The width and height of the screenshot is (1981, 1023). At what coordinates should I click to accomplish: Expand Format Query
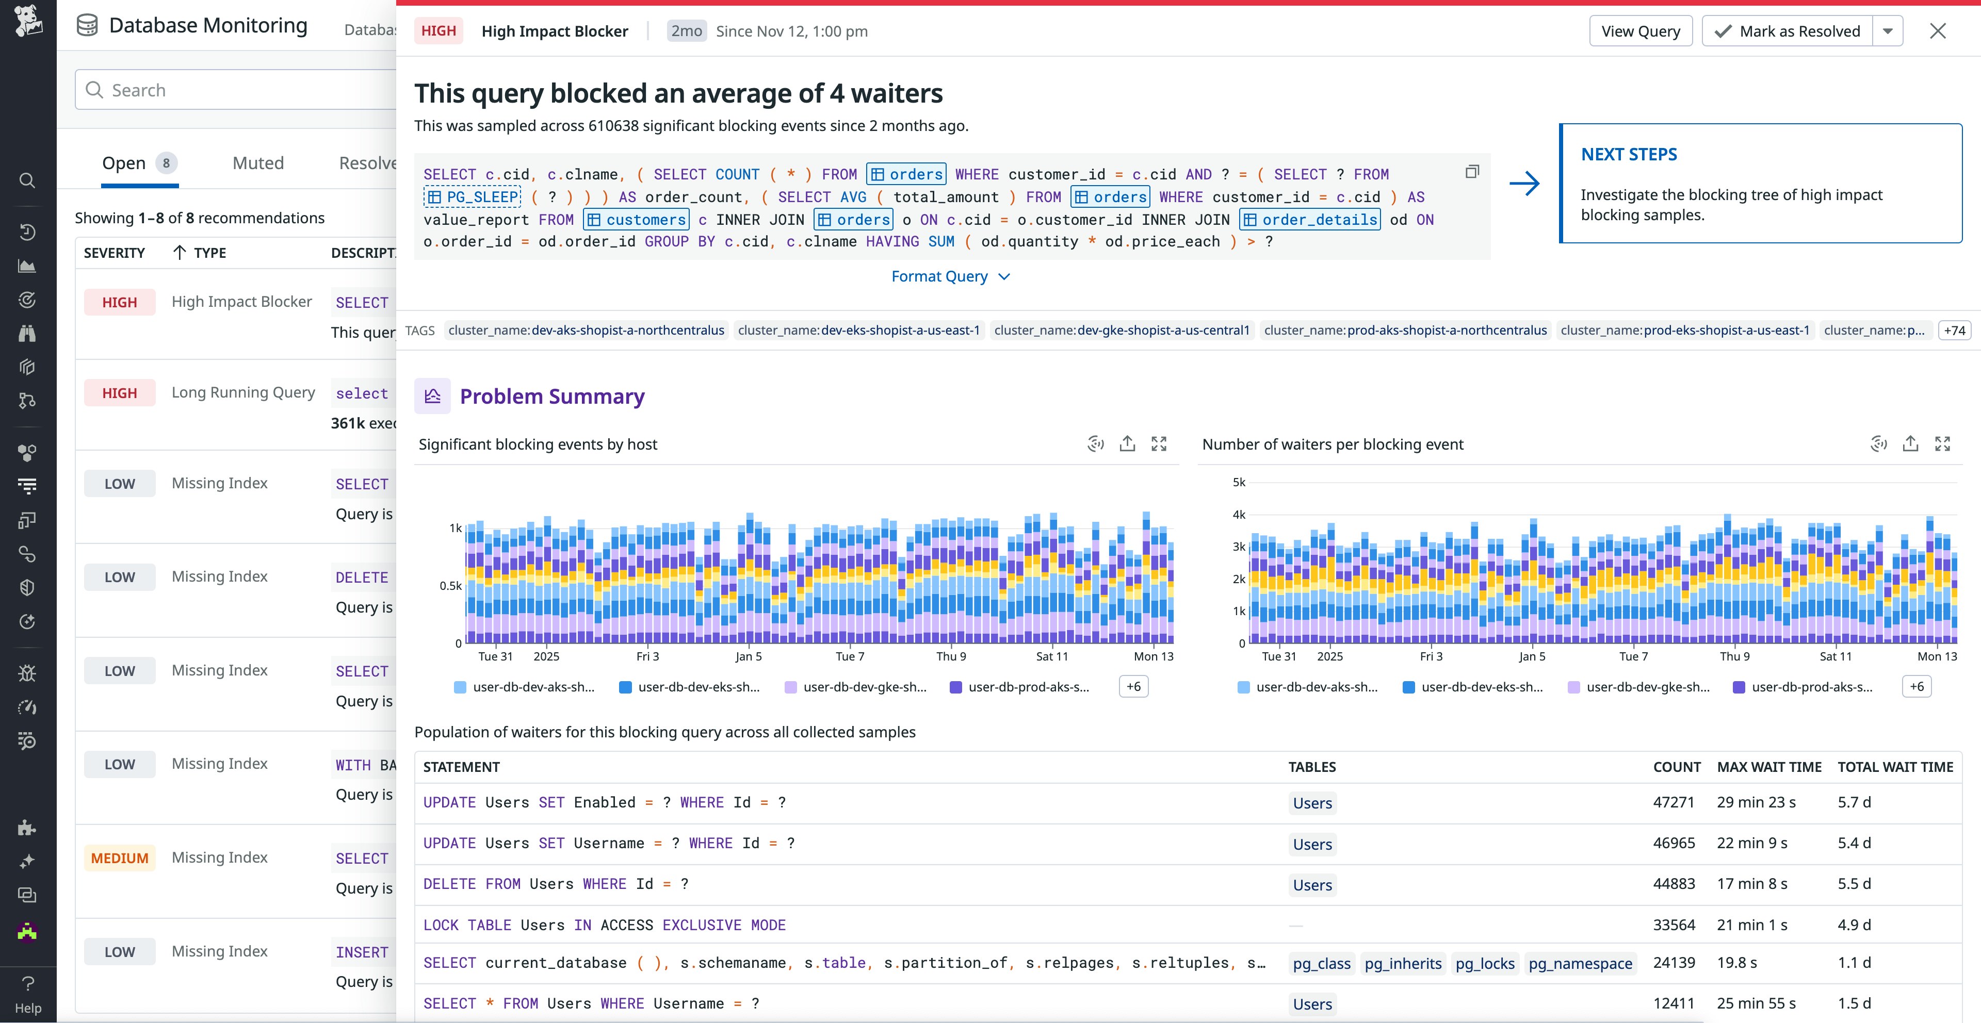(950, 277)
